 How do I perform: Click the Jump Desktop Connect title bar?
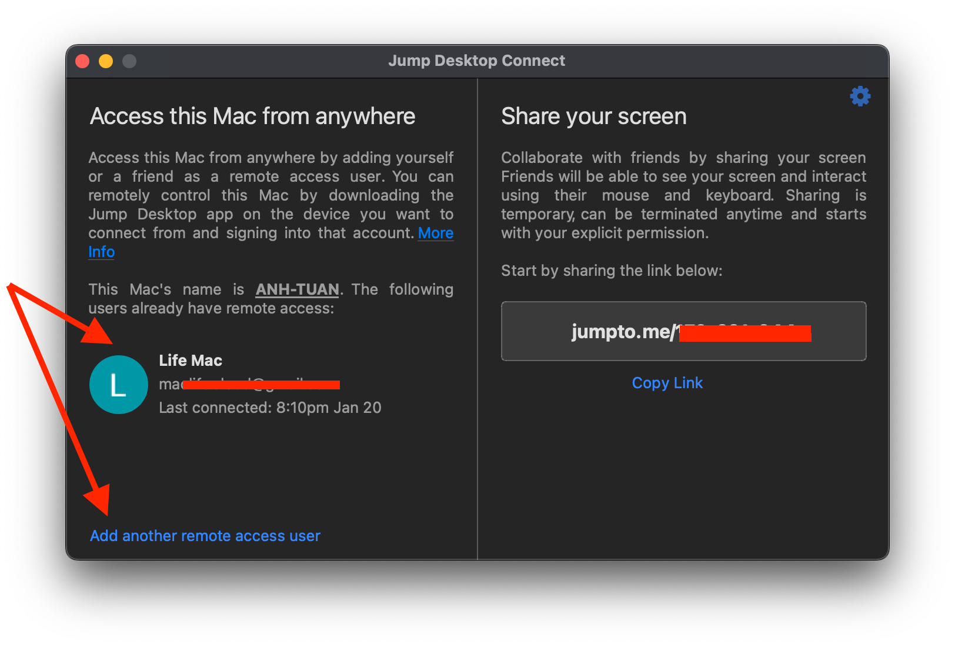(476, 61)
